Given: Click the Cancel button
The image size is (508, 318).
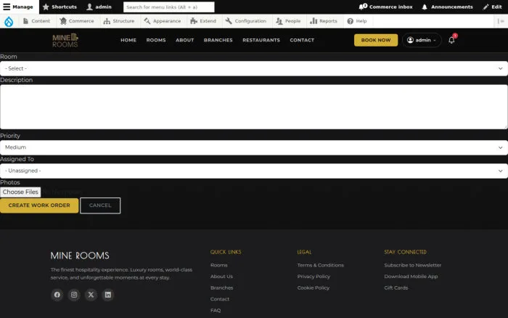Looking at the screenshot, I should coord(100,205).
